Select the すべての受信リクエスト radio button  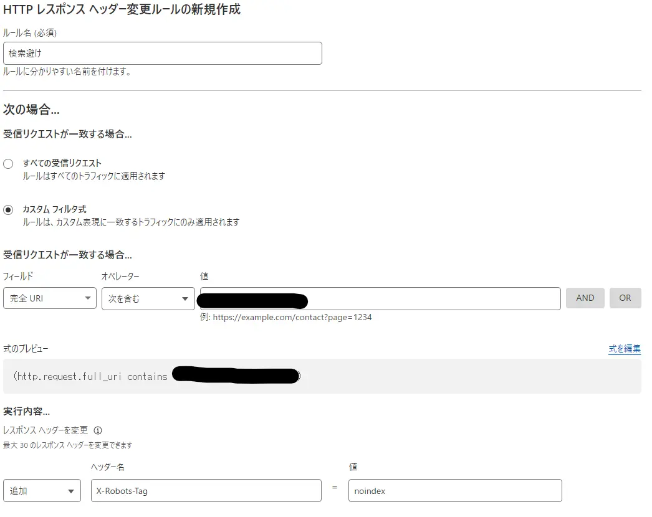8,164
